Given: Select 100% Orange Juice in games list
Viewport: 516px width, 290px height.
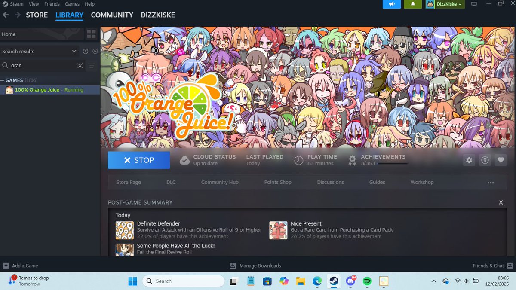Looking at the screenshot, I should coord(50,90).
